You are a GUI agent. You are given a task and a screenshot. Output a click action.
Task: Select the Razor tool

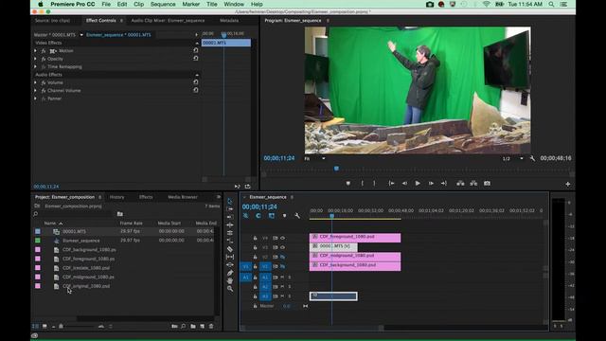[229, 249]
